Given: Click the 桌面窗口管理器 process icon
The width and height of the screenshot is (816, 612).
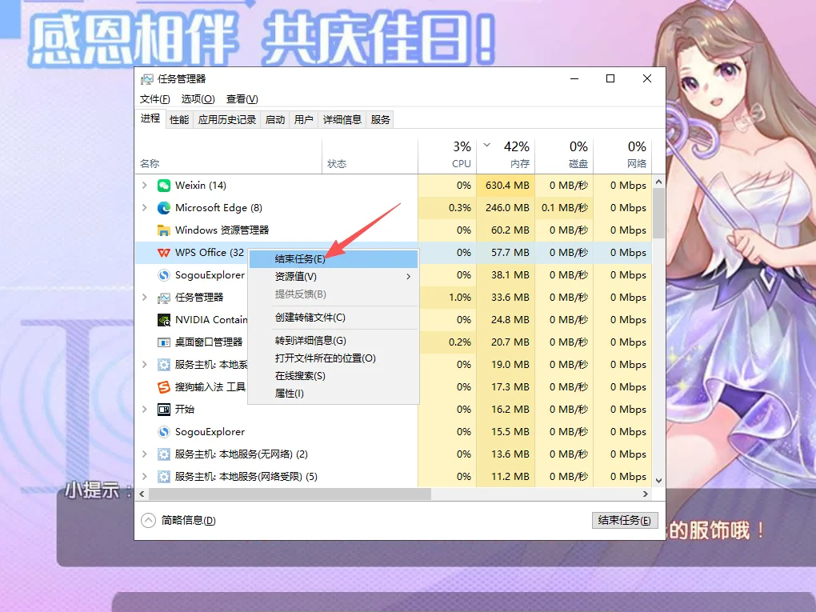Looking at the screenshot, I should pos(164,342).
